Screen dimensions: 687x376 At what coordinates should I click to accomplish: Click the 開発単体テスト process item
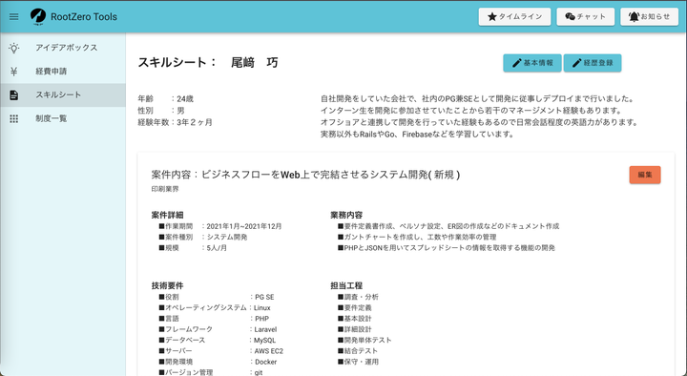(x=364, y=341)
